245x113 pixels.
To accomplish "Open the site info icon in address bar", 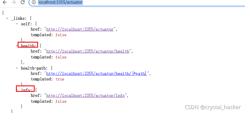I will [x=34, y=2].
